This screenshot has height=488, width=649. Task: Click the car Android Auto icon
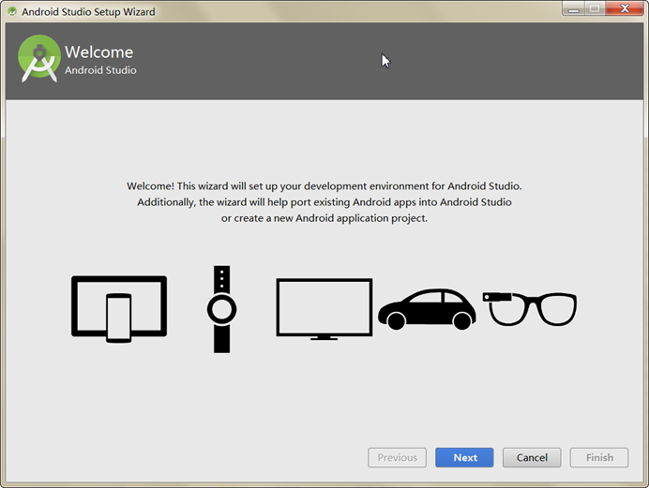pyautogui.click(x=427, y=309)
